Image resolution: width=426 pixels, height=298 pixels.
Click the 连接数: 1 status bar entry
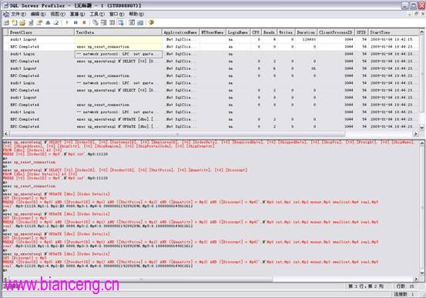click(x=404, y=294)
